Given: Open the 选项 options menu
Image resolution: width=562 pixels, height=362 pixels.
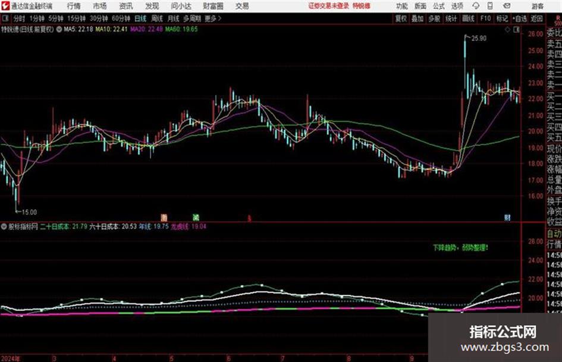Looking at the screenshot, I should point(457,6).
